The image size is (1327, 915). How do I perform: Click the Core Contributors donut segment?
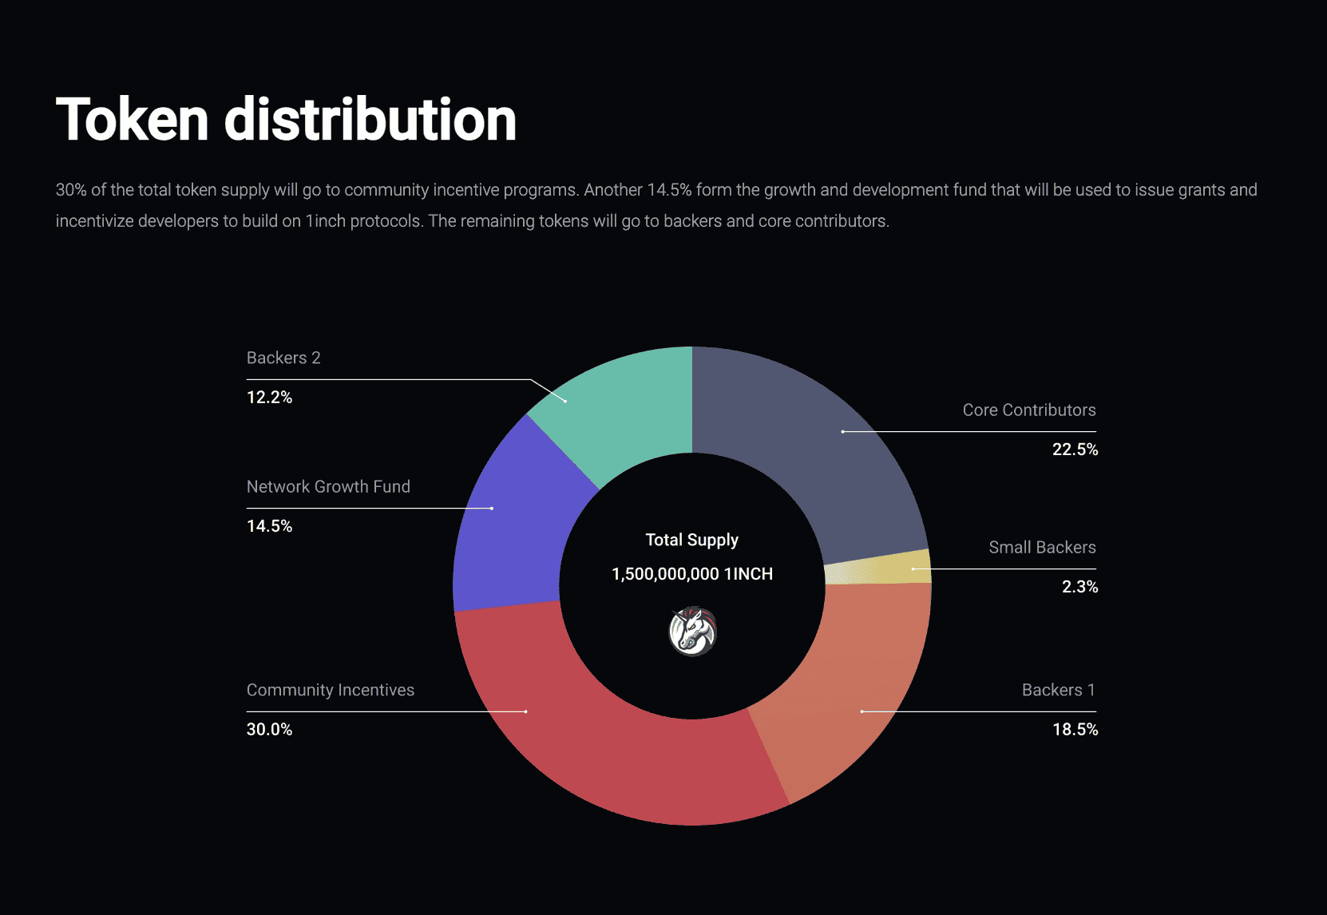click(x=830, y=447)
